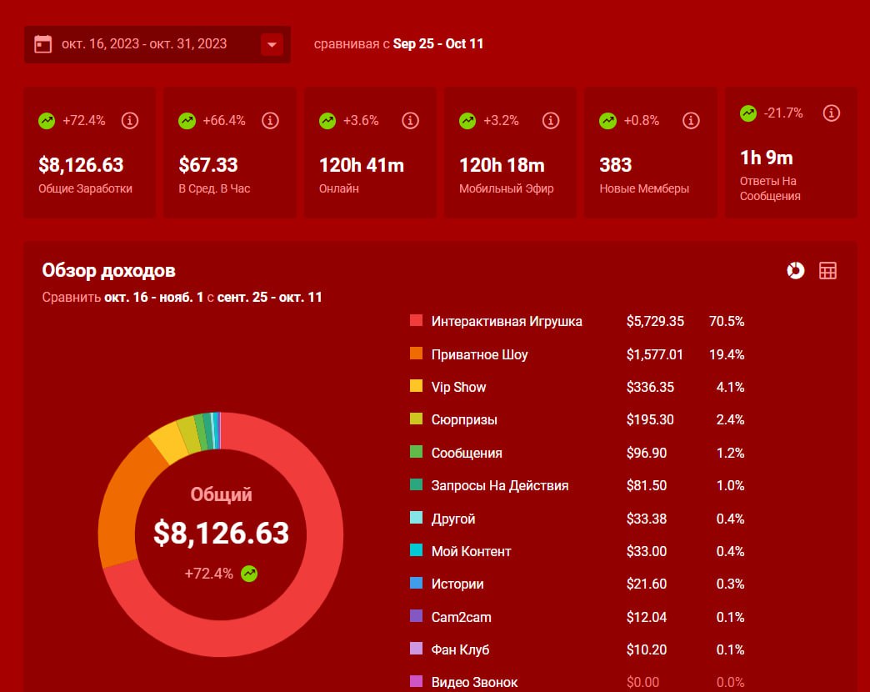Click the Сообщения legend item
Viewport: 870px width, 692px height.
click(466, 453)
